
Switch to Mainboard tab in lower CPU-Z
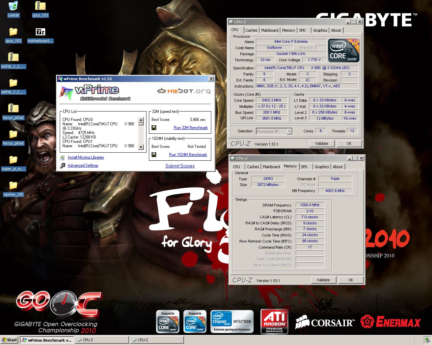[x=272, y=167]
